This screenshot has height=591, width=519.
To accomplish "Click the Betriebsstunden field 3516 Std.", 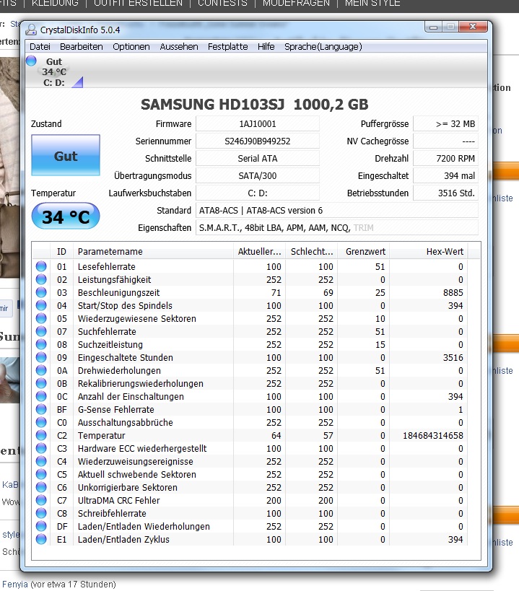I will click(x=445, y=193).
